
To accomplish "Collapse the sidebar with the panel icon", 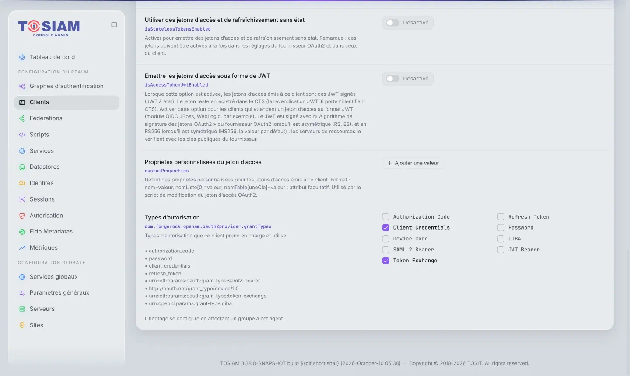I will pos(114,25).
